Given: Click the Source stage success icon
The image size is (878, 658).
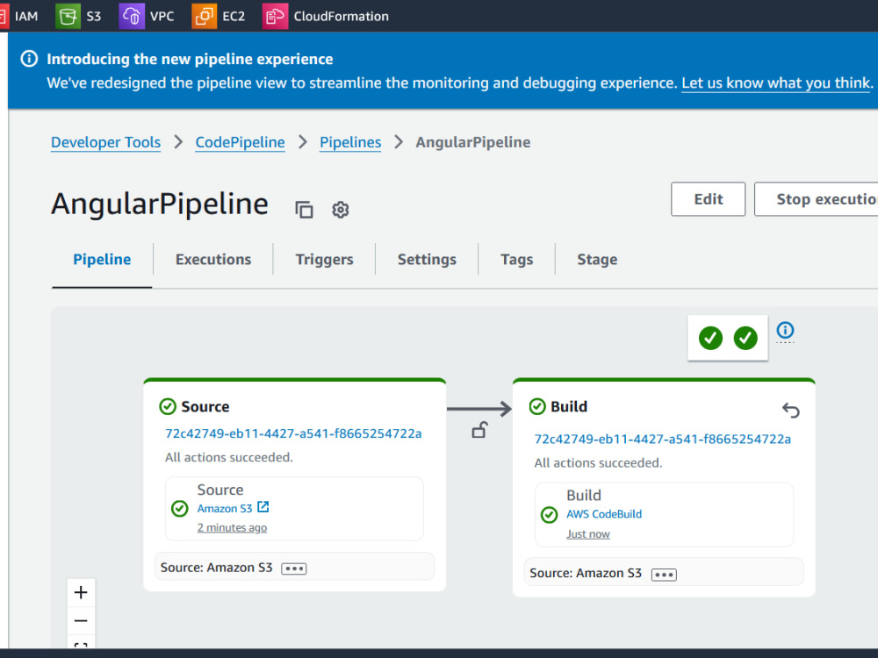Looking at the screenshot, I should click(168, 406).
